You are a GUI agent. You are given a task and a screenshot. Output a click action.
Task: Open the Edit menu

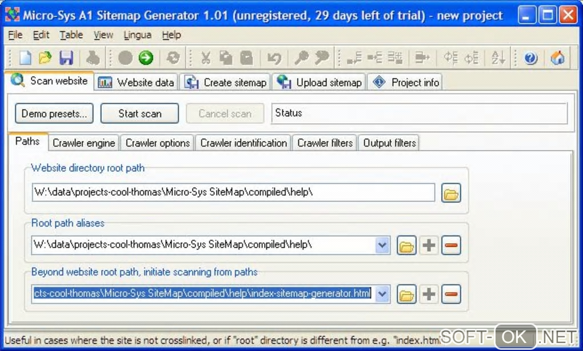point(41,35)
